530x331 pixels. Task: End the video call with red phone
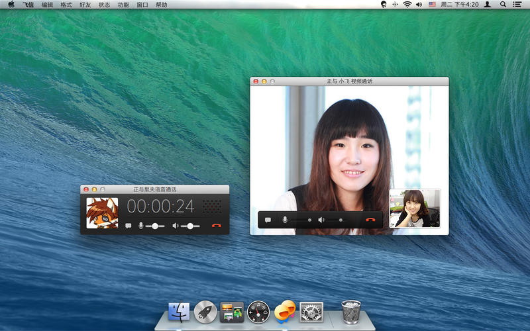[x=370, y=220]
